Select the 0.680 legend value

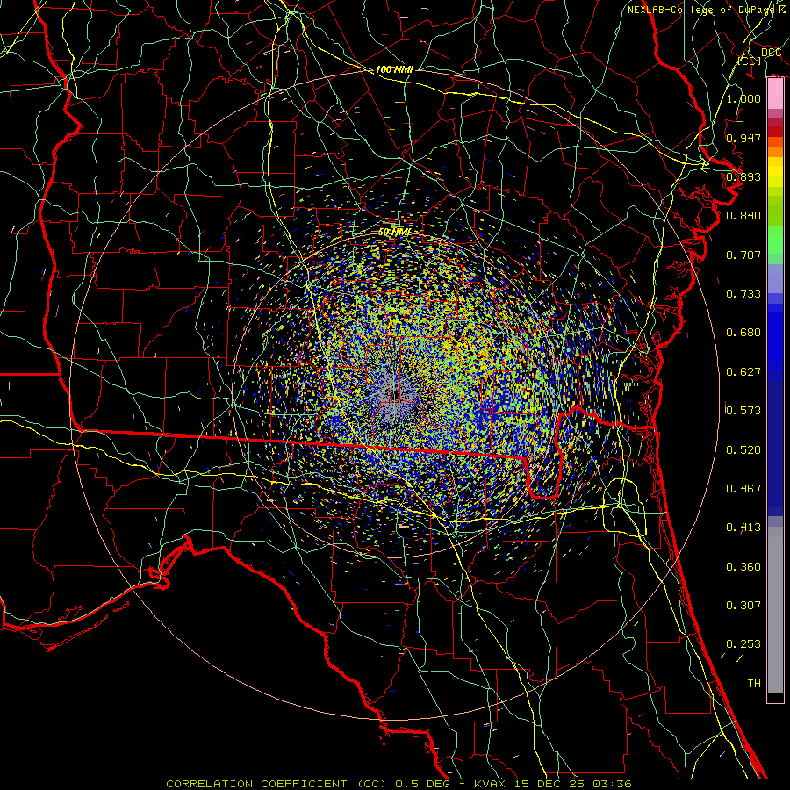(x=743, y=333)
